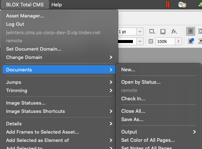Apply drop shadow icon
The width and height of the screenshot is (202, 149).
[163, 31]
